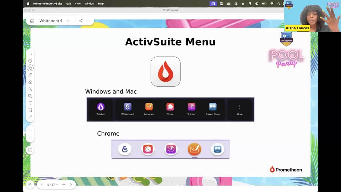The height and width of the screenshot is (192, 341).
Task: Select the Eraser tool
Action: pos(30,82)
